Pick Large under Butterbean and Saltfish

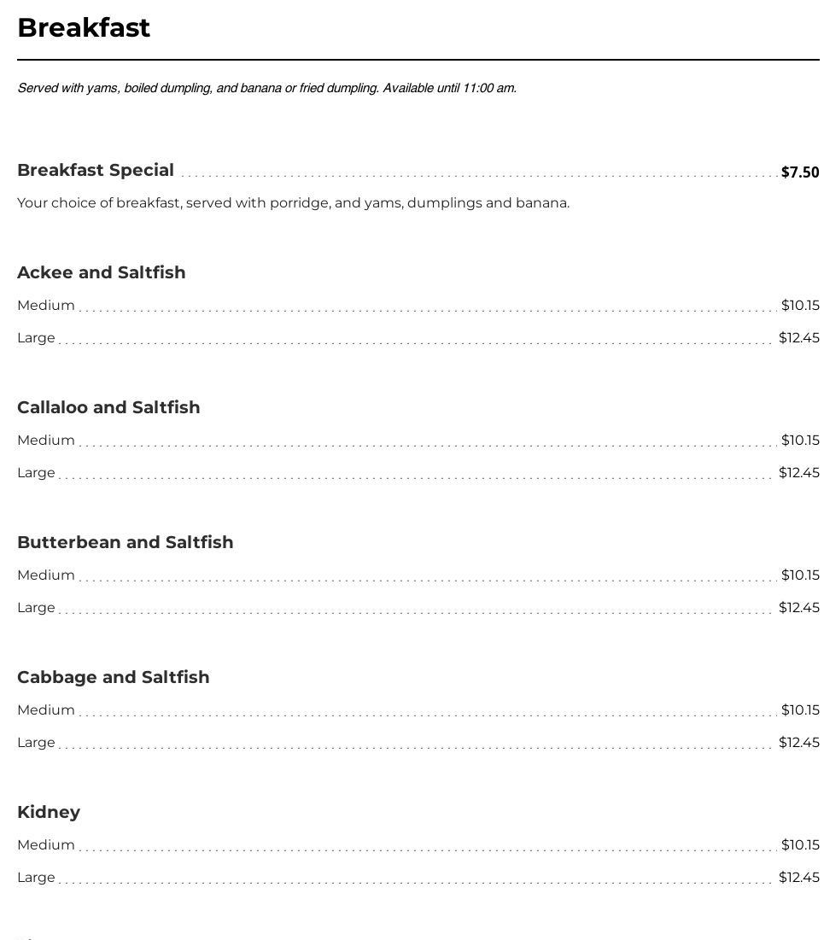pos(36,608)
